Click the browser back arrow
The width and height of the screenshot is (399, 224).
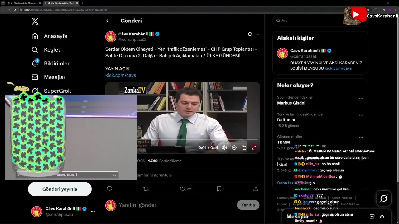click(x=3, y=10)
